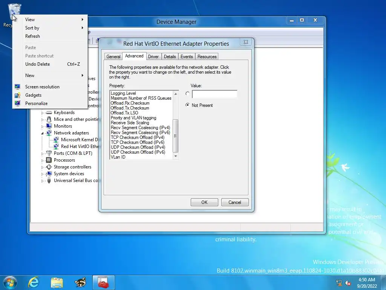Expand Ports (COM & LPT) node

42,154
